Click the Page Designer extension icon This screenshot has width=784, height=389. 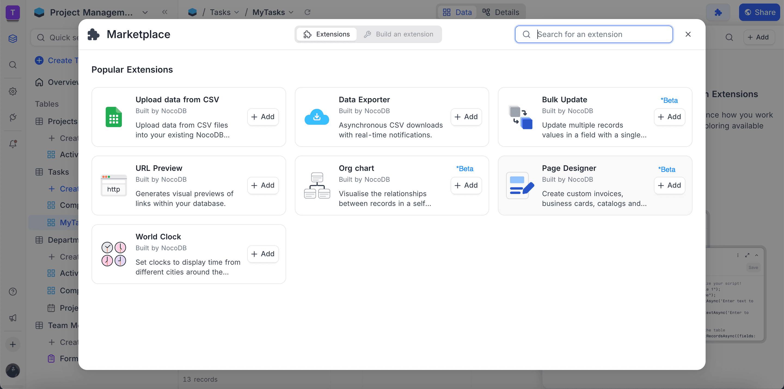pos(520,186)
